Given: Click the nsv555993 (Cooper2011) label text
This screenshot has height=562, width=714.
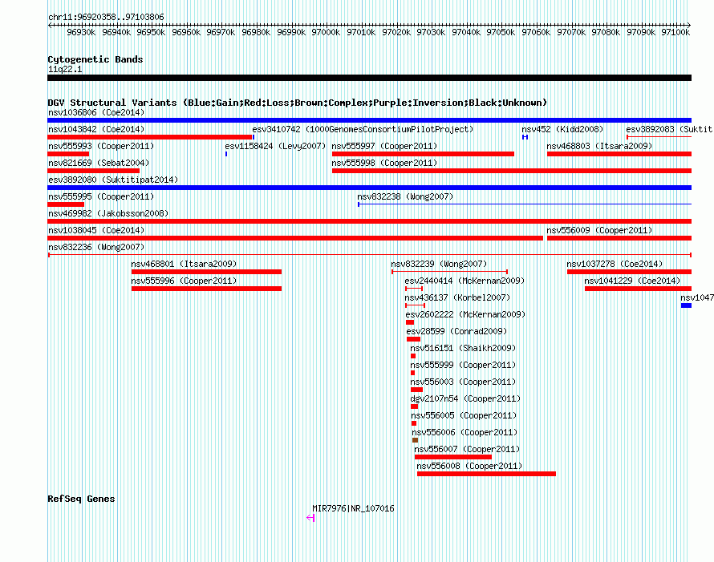Looking at the screenshot, I should coord(101,146).
